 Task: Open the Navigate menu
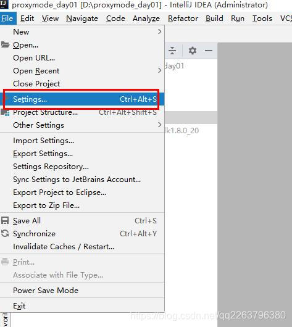tap(82, 19)
